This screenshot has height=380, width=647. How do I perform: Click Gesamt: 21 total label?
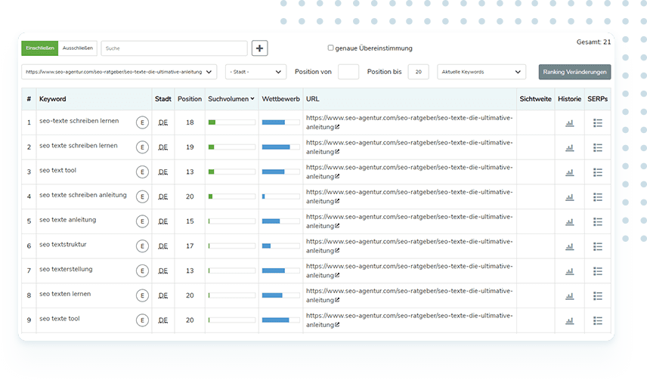pyautogui.click(x=593, y=42)
